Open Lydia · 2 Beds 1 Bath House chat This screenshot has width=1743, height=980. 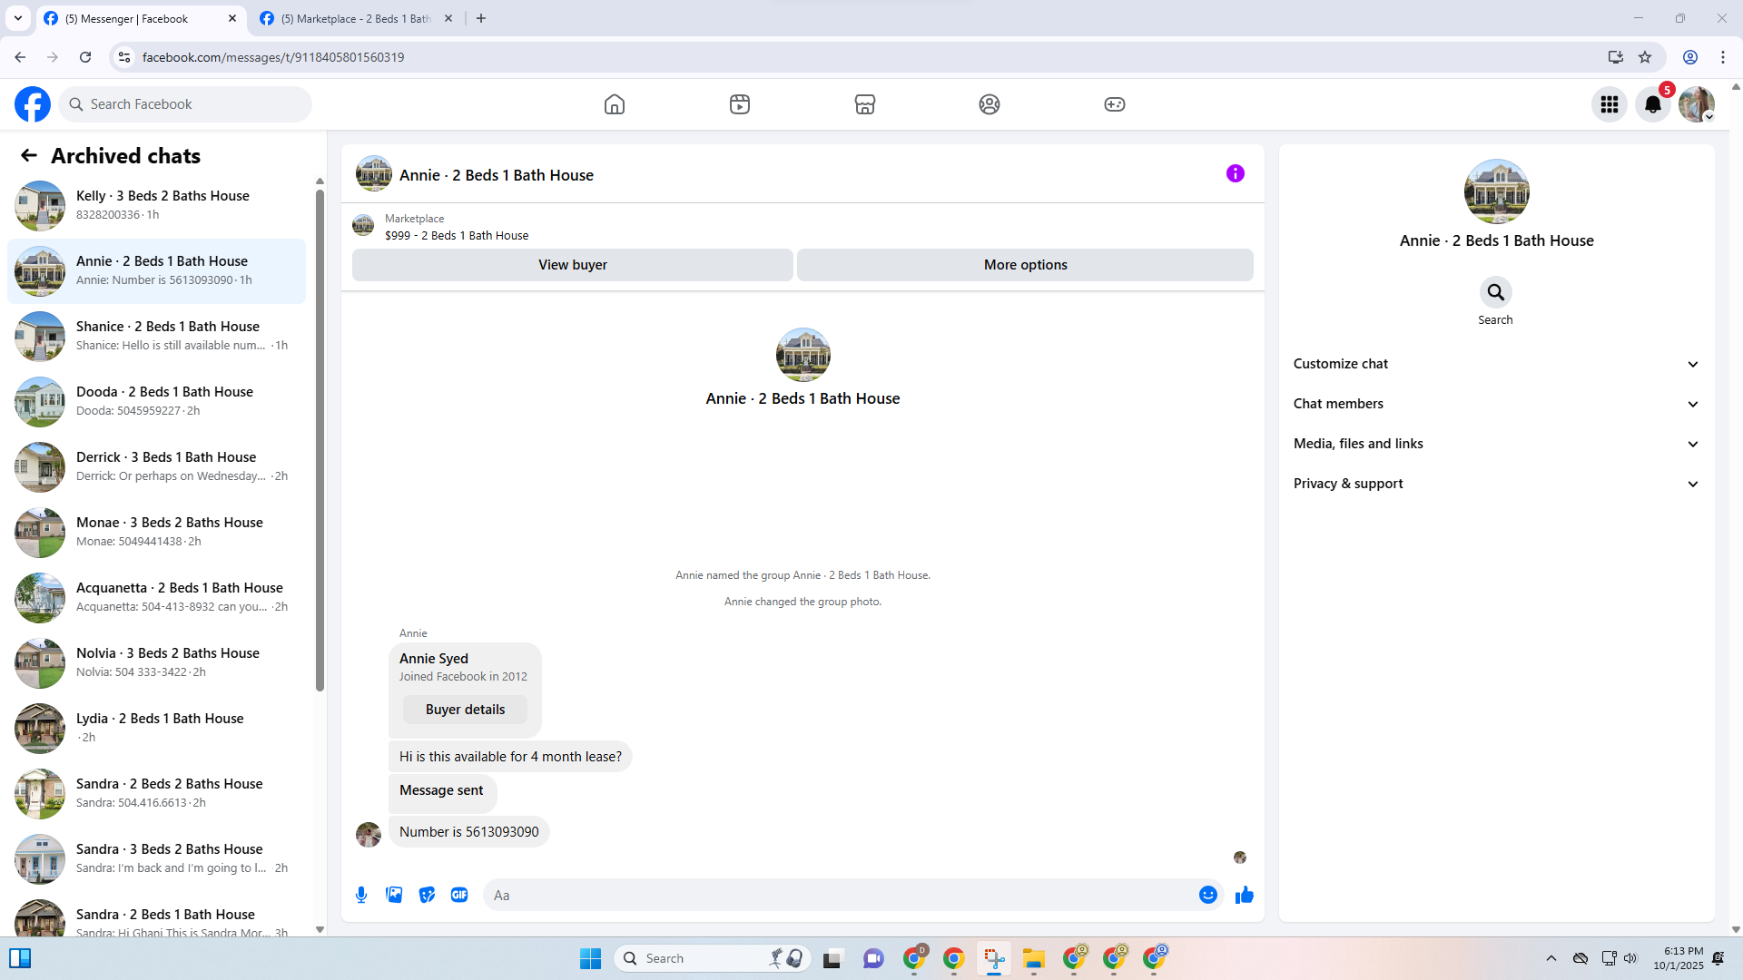pos(156,728)
